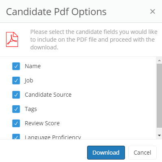162x162 pixels.
Task: Uncheck the Name checkbox
Action: 16,66
